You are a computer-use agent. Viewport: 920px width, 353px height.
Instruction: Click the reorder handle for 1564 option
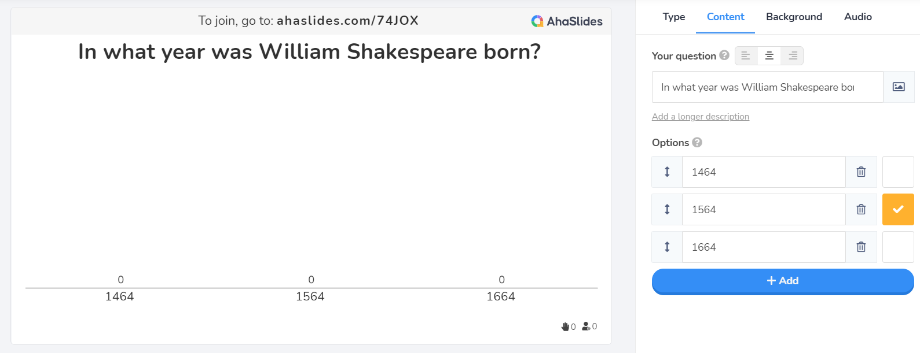[667, 209]
